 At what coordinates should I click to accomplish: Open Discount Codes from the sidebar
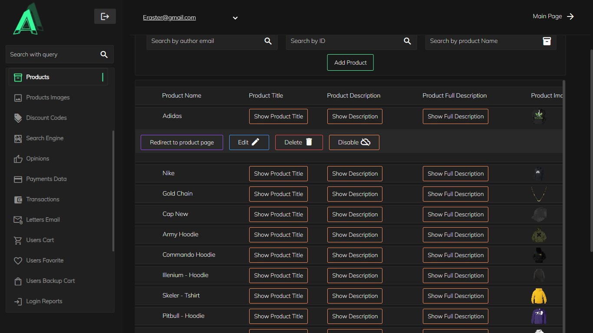[46, 118]
